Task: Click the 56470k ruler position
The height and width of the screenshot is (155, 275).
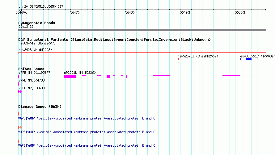Action: [76, 12]
